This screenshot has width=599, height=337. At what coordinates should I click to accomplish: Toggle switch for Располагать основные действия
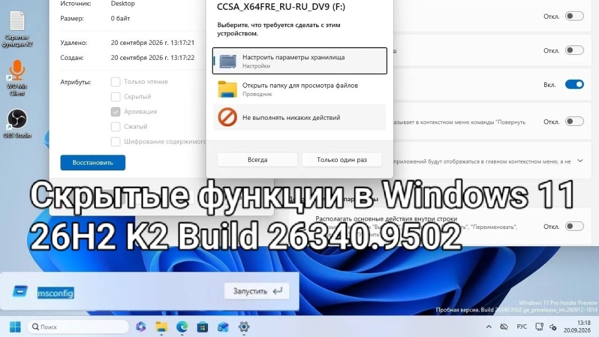[575, 226]
